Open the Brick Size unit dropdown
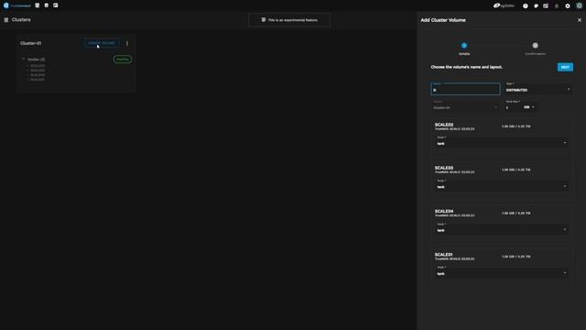The width and height of the screenshot is (586, 330). pyautogui.click(x=529, y=107)
